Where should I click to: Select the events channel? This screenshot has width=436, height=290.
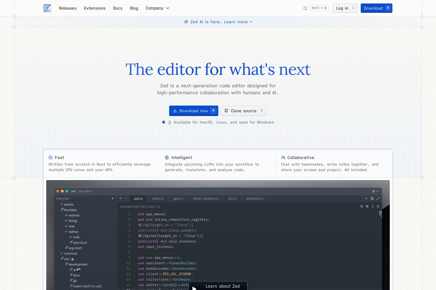[69, 204]
